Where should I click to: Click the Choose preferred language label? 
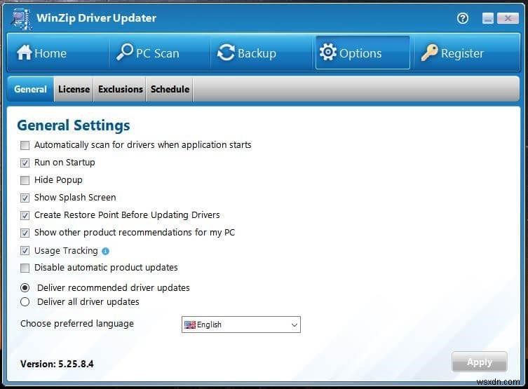click(77, 324)
